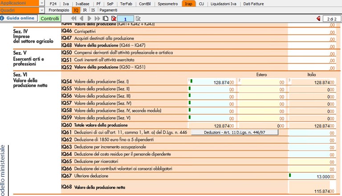The width and height of the screenshot is (342, 196).
Task: Click IQ54 Estero field in column 2
Action: (262, 82)
